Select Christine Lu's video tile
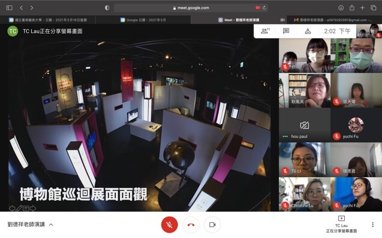This screenshot has height=238, width=382. pos(305,194)
